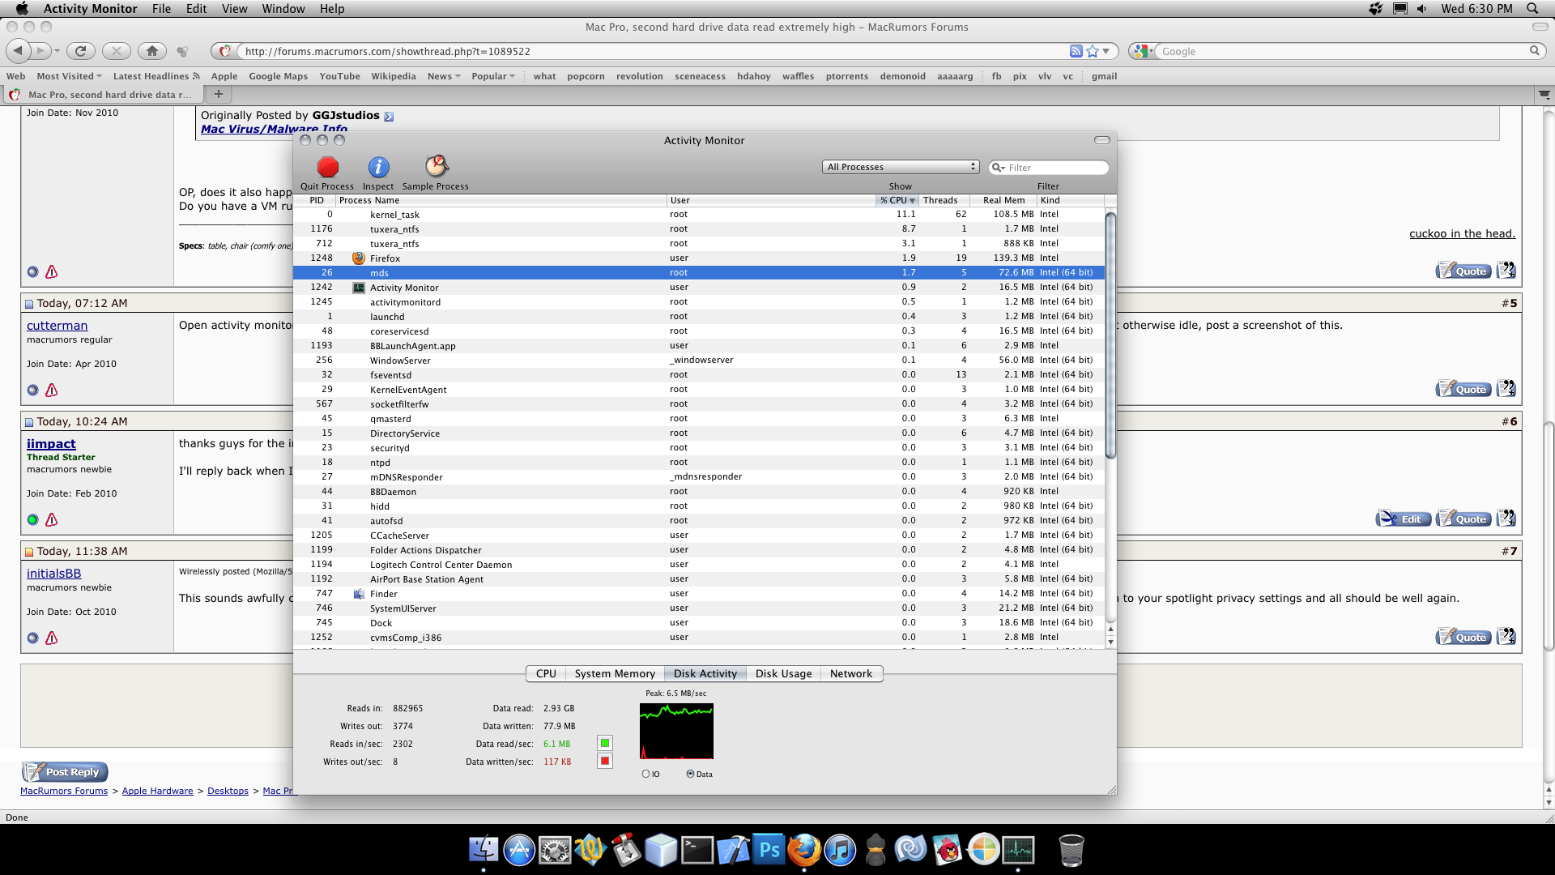Click Activity Monitor icon in the Dock

(1018, 850)
